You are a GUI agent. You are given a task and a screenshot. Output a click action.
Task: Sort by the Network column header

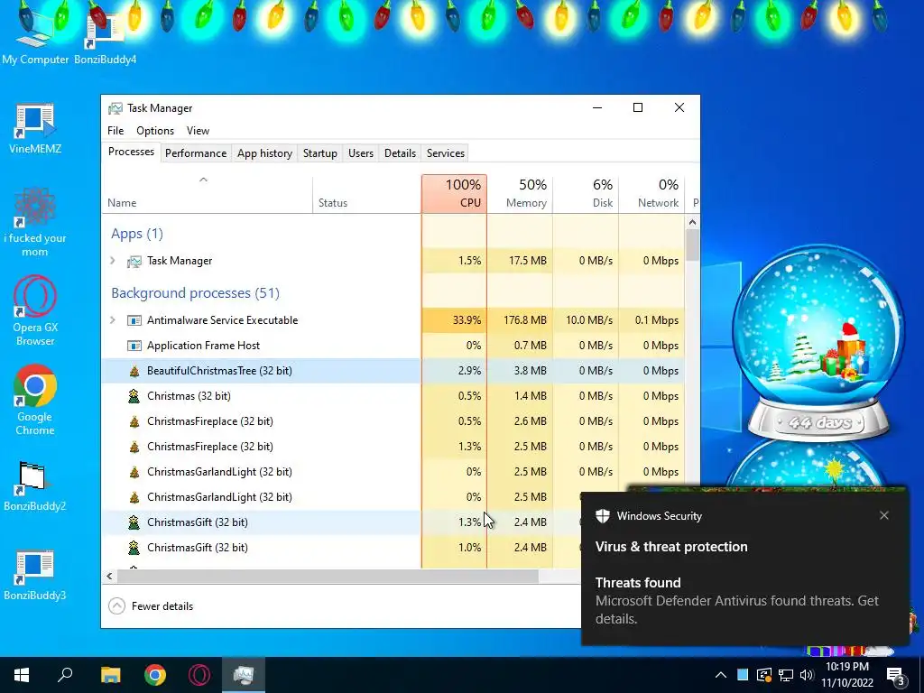(651, 194)
